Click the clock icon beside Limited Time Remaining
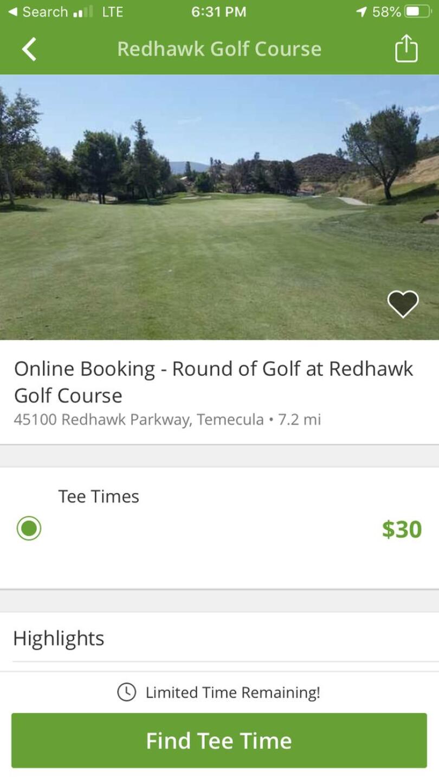Viewport: 439px width, 780px height. tap(126, 692)
